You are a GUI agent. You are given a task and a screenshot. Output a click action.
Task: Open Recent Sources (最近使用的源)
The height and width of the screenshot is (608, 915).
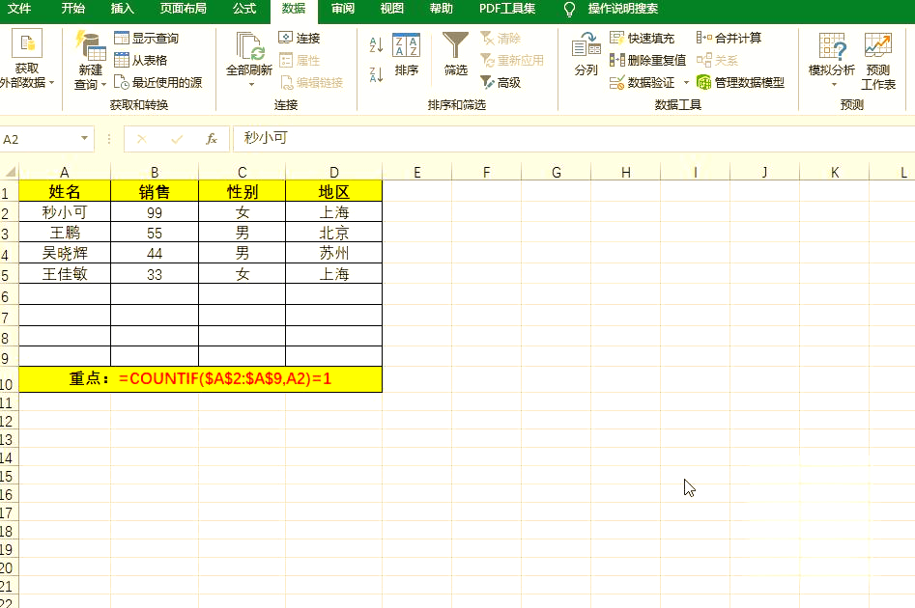click(x=157, y=82)
